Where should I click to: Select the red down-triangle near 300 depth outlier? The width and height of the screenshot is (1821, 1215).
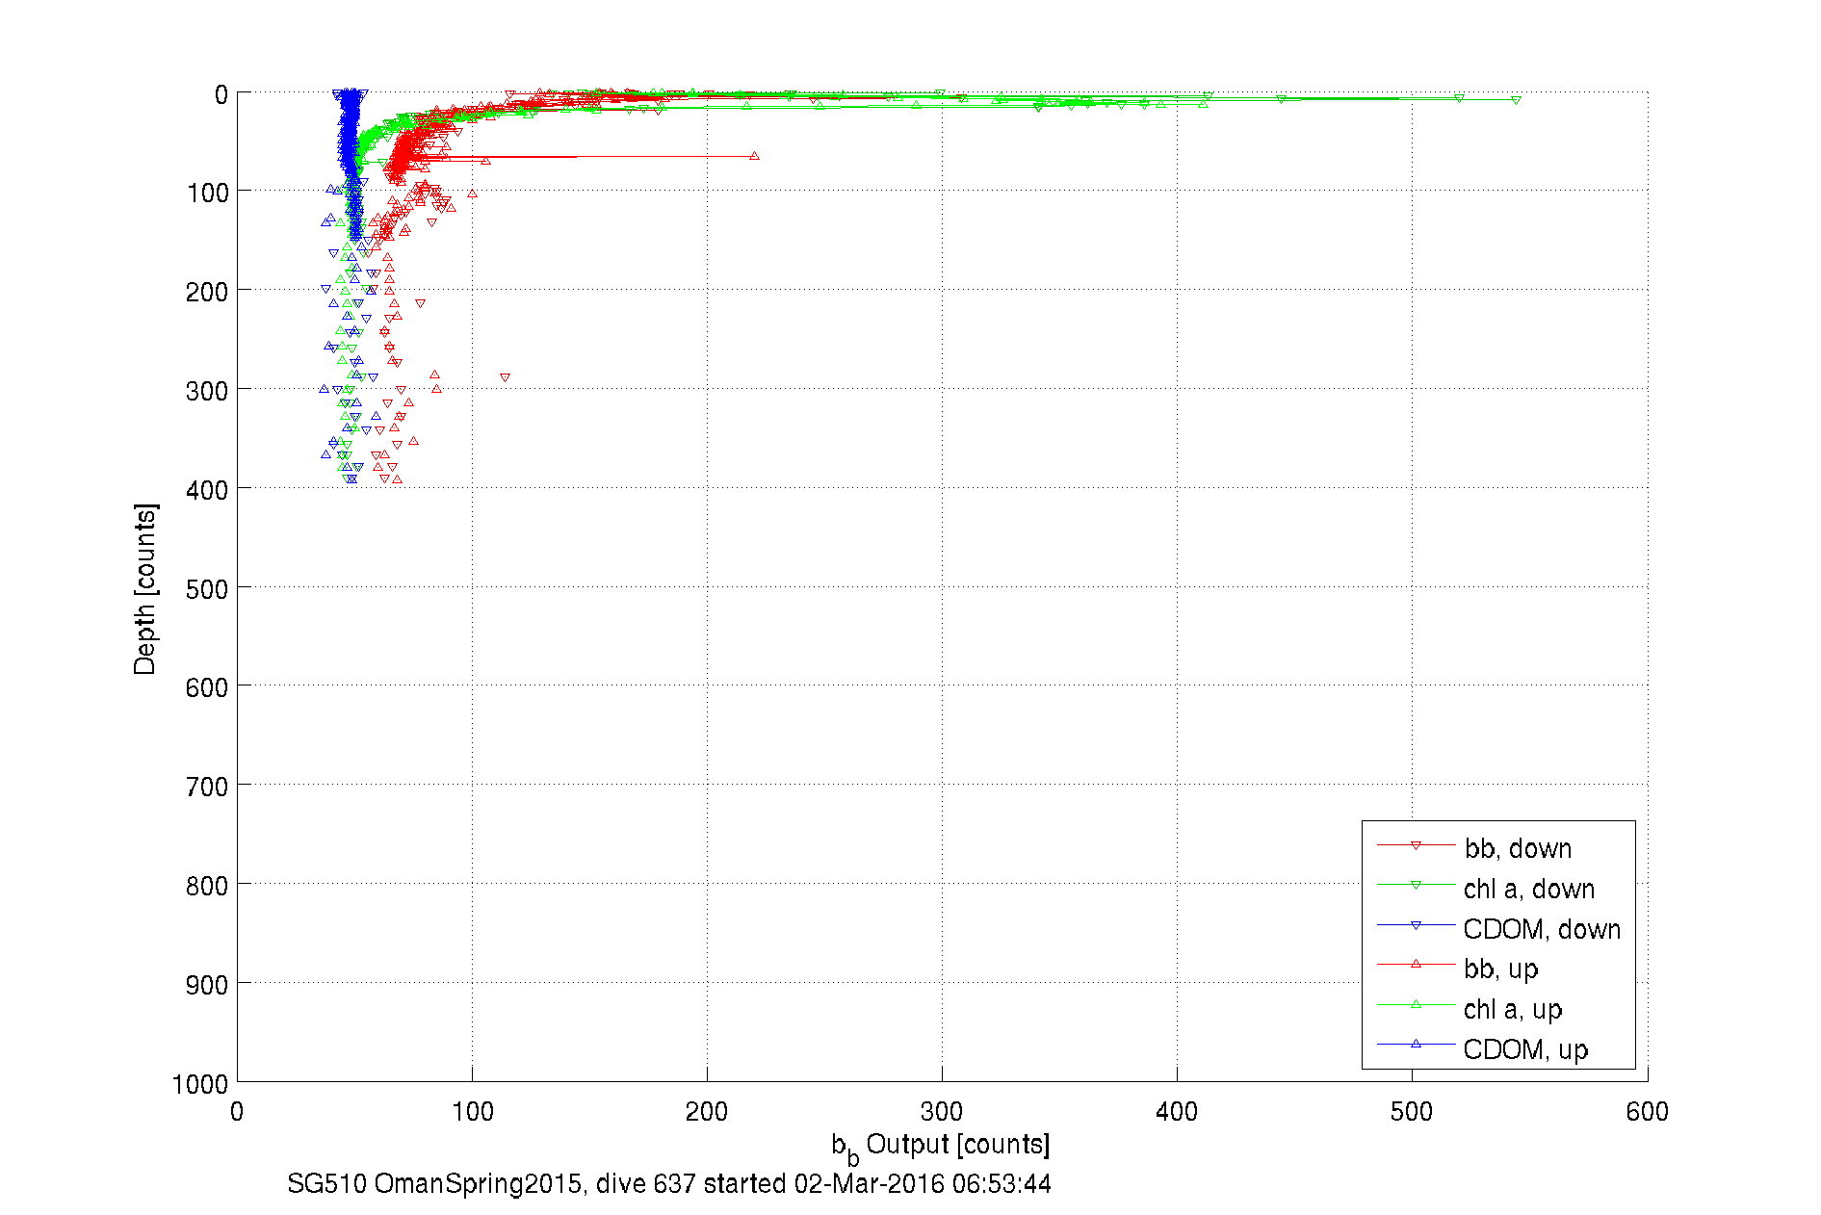505,377
